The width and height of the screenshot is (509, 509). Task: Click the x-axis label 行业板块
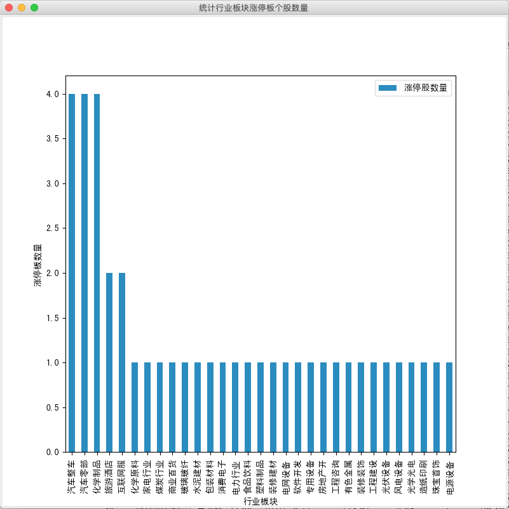click(x=261, y=501)
